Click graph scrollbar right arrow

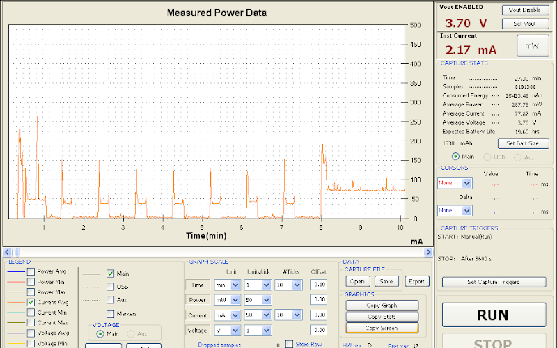pyautogui.click(x=428, y=252)
